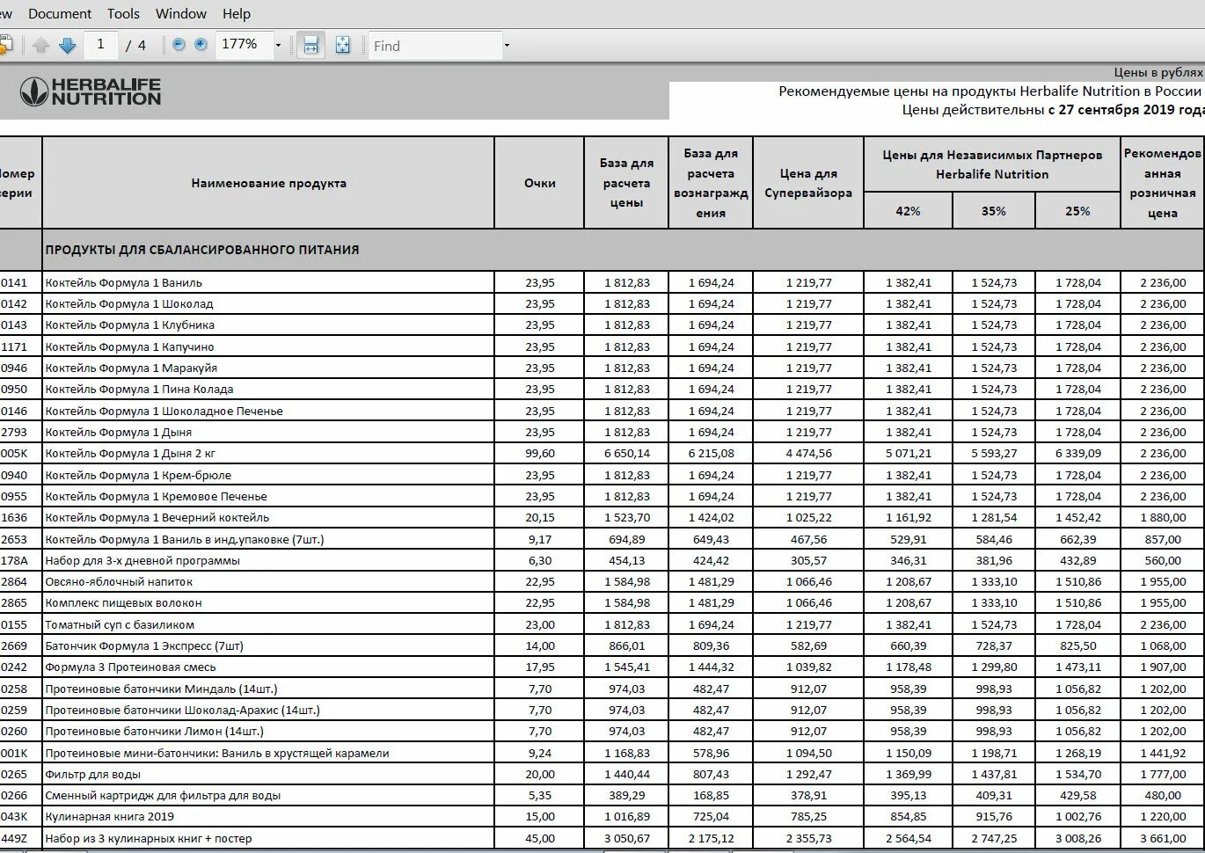Viewport: 1205px width, 853px height.
Task: Click the 'Цена для Супервайзора' column header
Action: (808, 183)
